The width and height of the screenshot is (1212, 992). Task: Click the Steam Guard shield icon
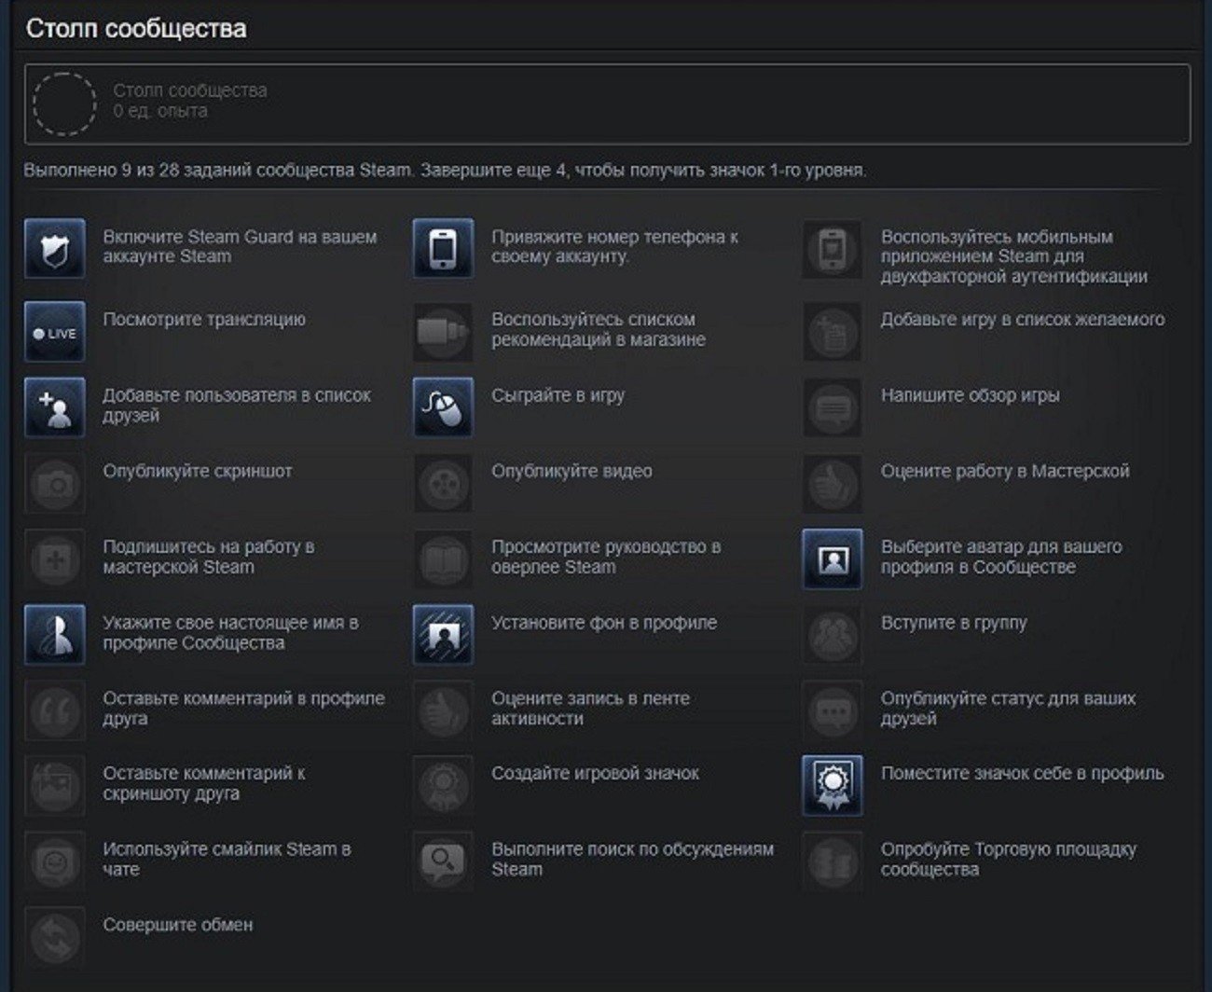(55, 249)
